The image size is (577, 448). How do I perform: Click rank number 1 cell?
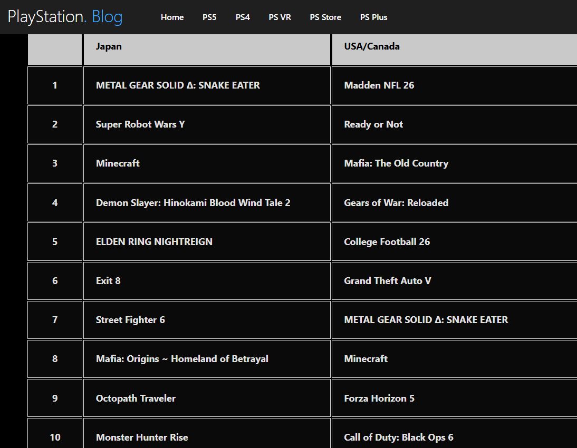55,85
